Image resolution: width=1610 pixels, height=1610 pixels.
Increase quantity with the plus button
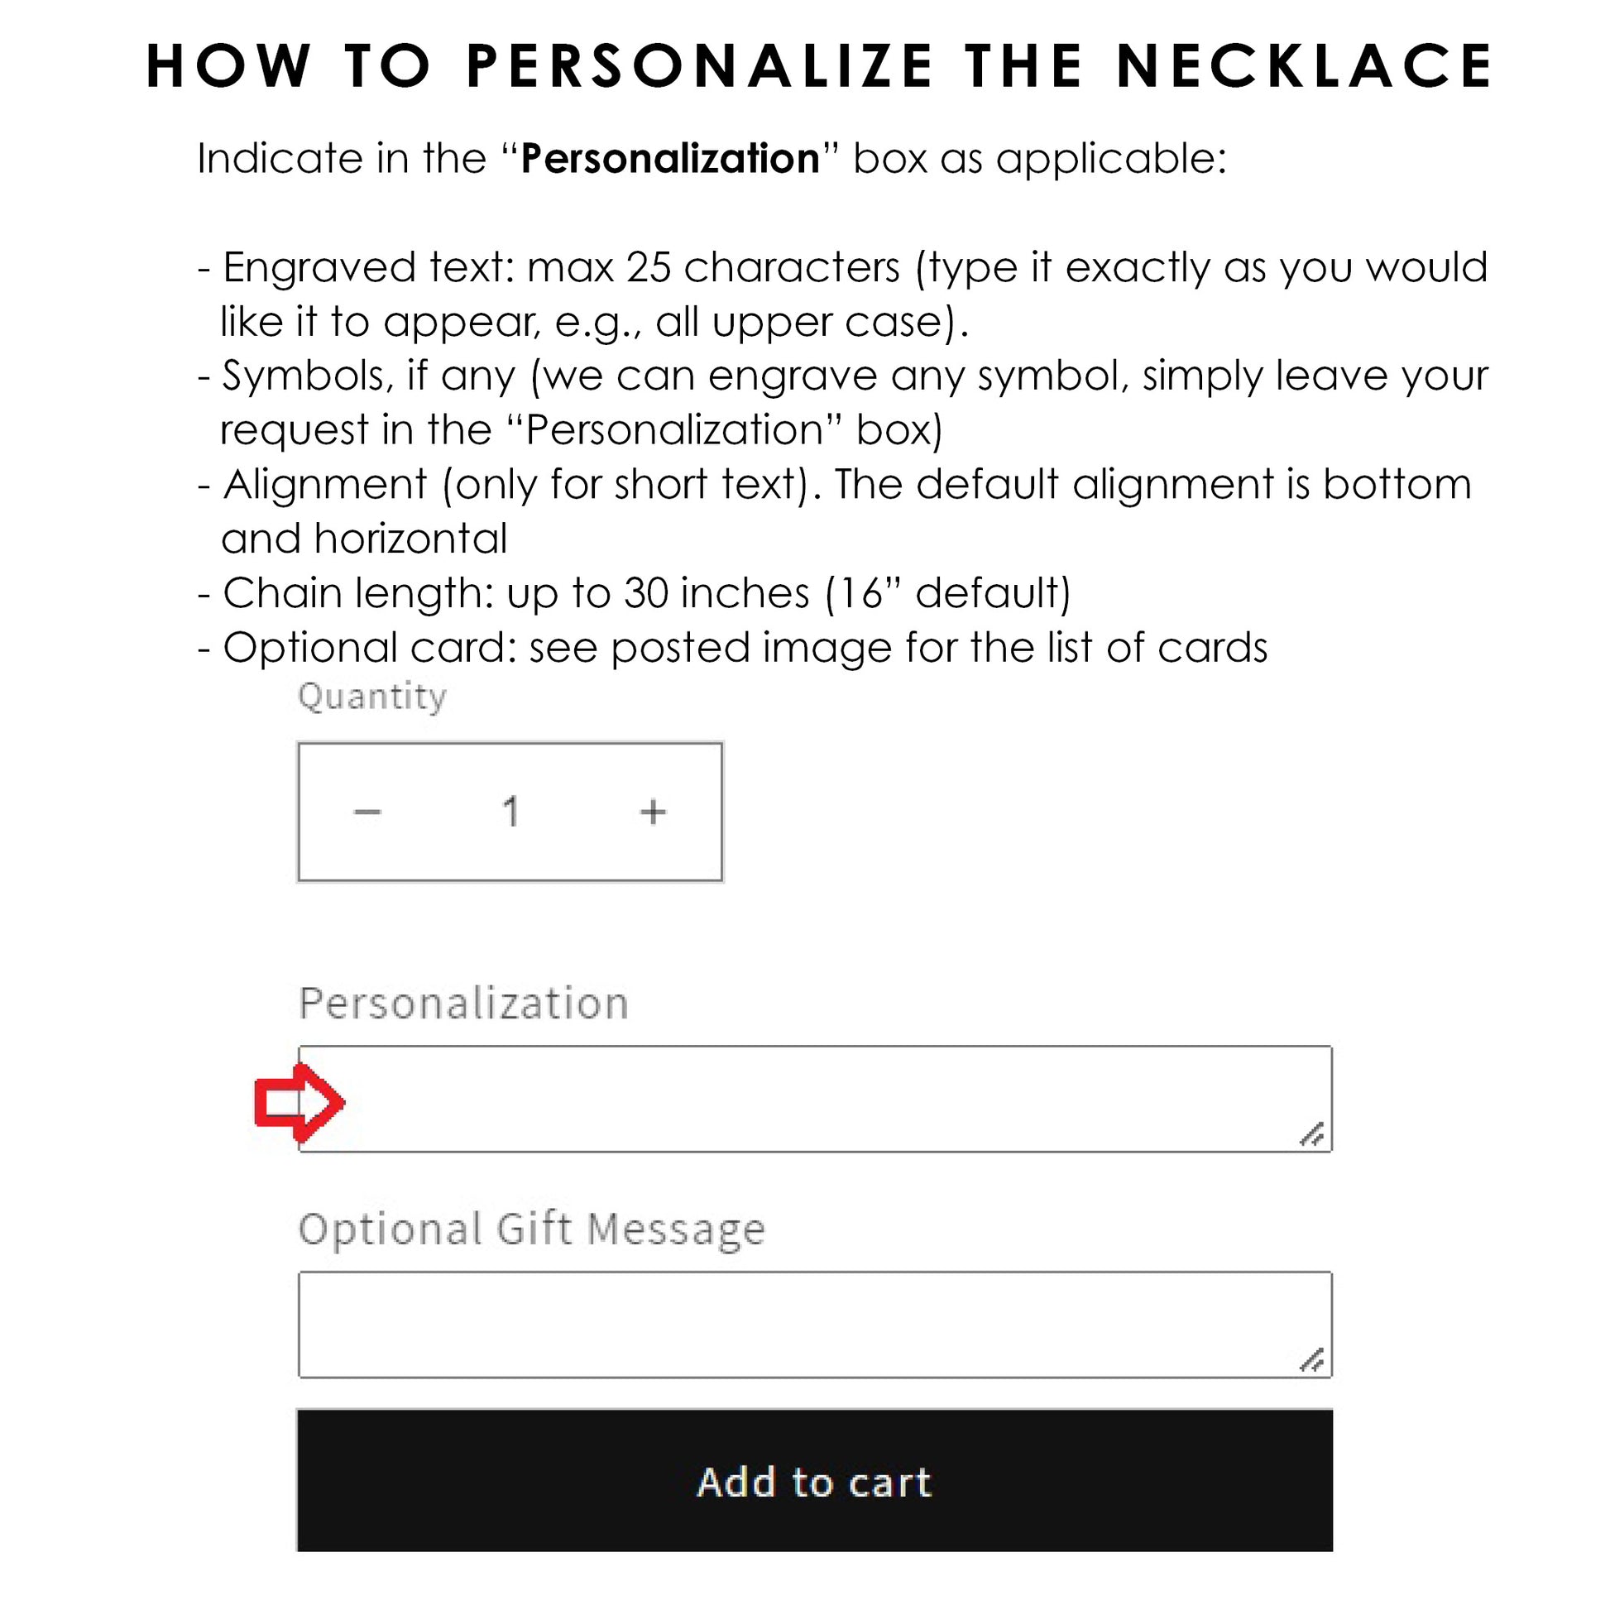(654, 812)
